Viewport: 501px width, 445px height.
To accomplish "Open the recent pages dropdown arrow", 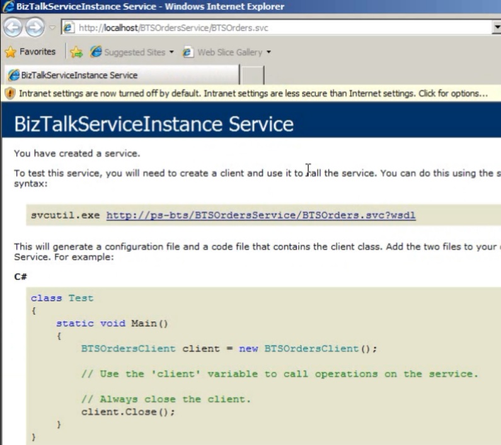I will 52,28.
